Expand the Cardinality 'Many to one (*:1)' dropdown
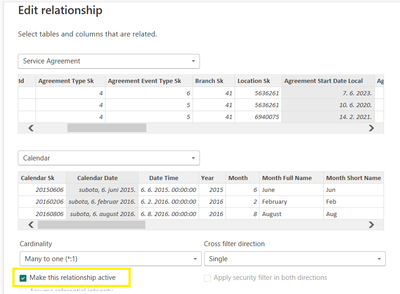 [110, 259]
